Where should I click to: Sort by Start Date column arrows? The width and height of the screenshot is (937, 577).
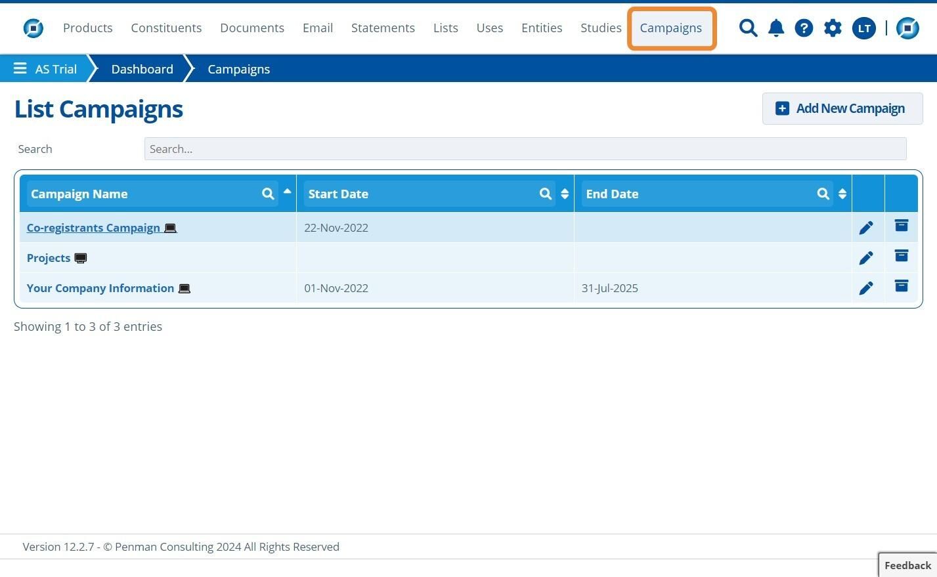click(x=565, y=194)
